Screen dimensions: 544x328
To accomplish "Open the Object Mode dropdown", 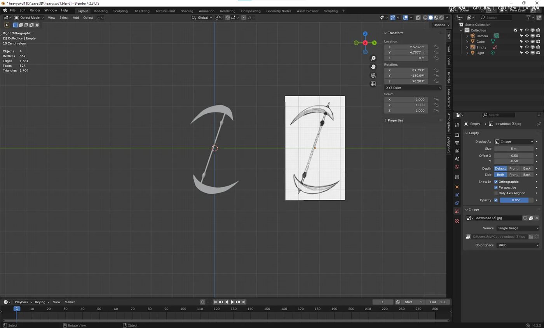I will (x=29, y=17).
